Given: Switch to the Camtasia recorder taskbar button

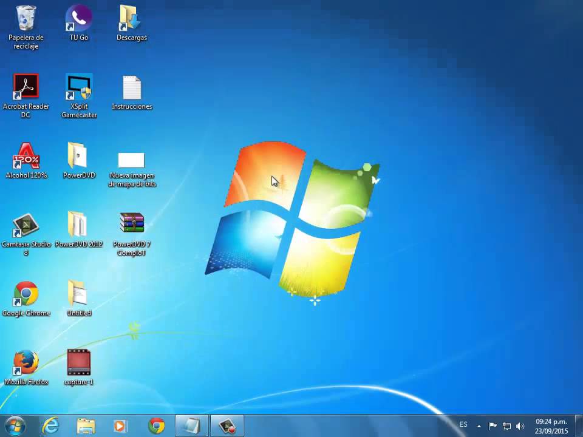Looking at the screenshot, I should tap(227, 426).
